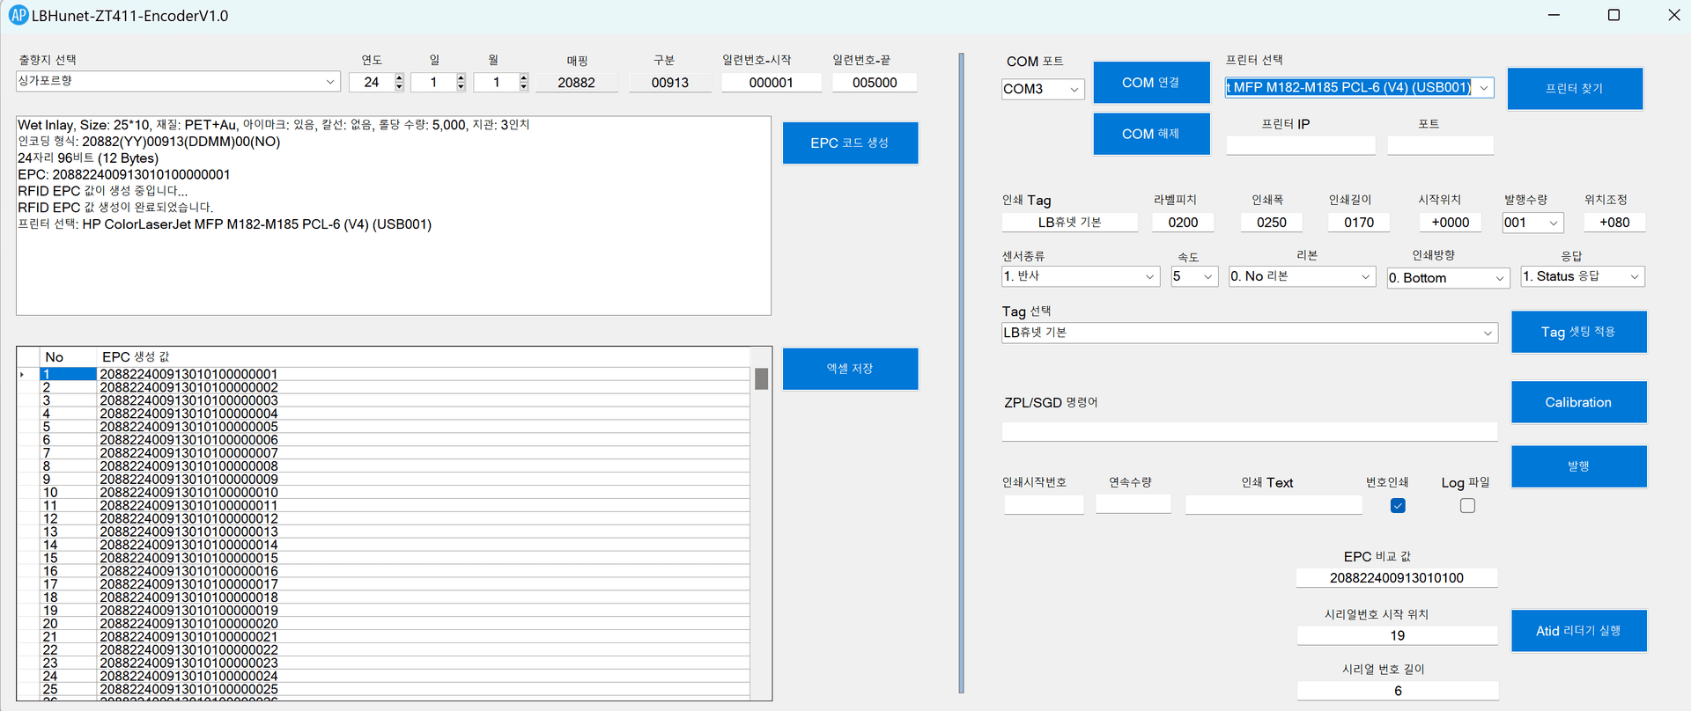Open the 출향지 선택 dropdown

click(x=330, y=82)
